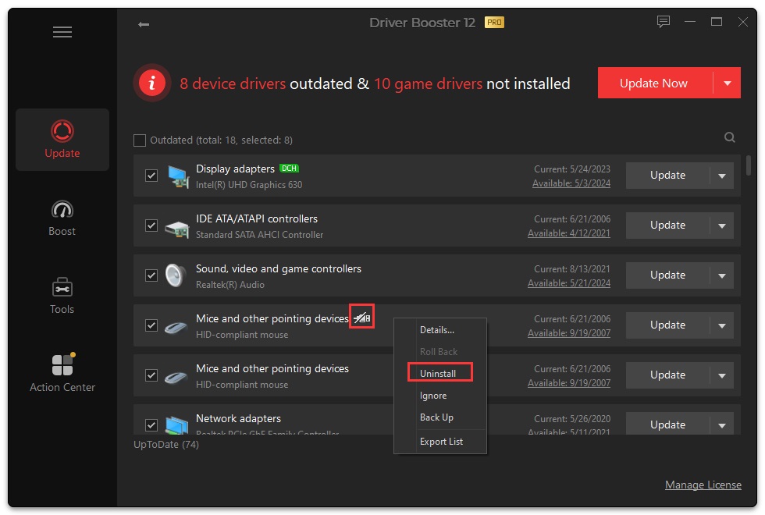The height and width of the screenshot is (515, 765).
Task: Select the Intel(R) UHD Graphics 630 text
Action: [x=249, y=185]
